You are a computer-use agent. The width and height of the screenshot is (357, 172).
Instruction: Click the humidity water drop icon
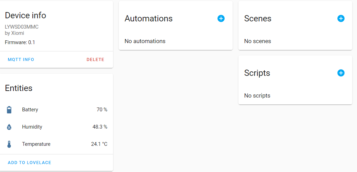pos(9,127)
